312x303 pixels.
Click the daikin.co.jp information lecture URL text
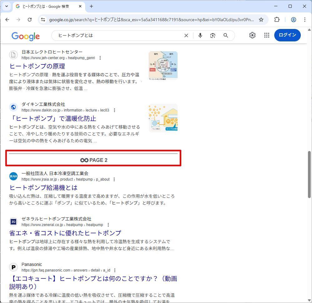pos(65,110)
